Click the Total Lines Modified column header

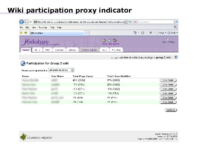pyautogui.click(x=119, y=76)
